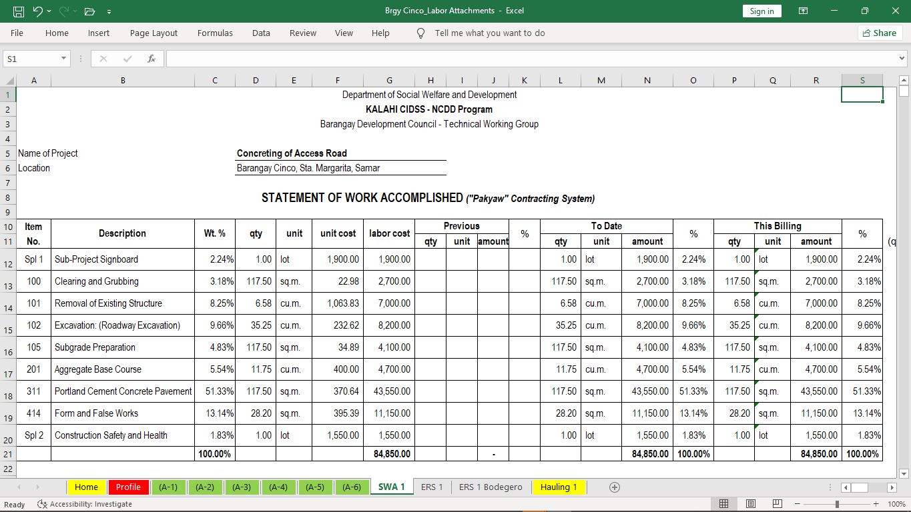Click the Tell me lightbulb icon
The image size is (911, 512).
420,33
